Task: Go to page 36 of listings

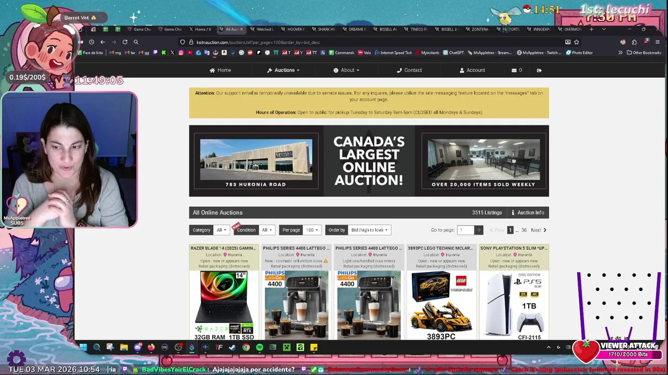Action: (524, 230)
